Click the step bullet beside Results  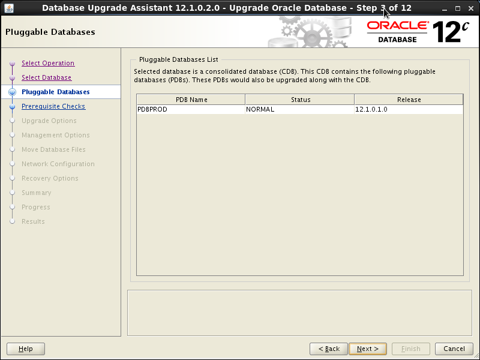[12, 221]
